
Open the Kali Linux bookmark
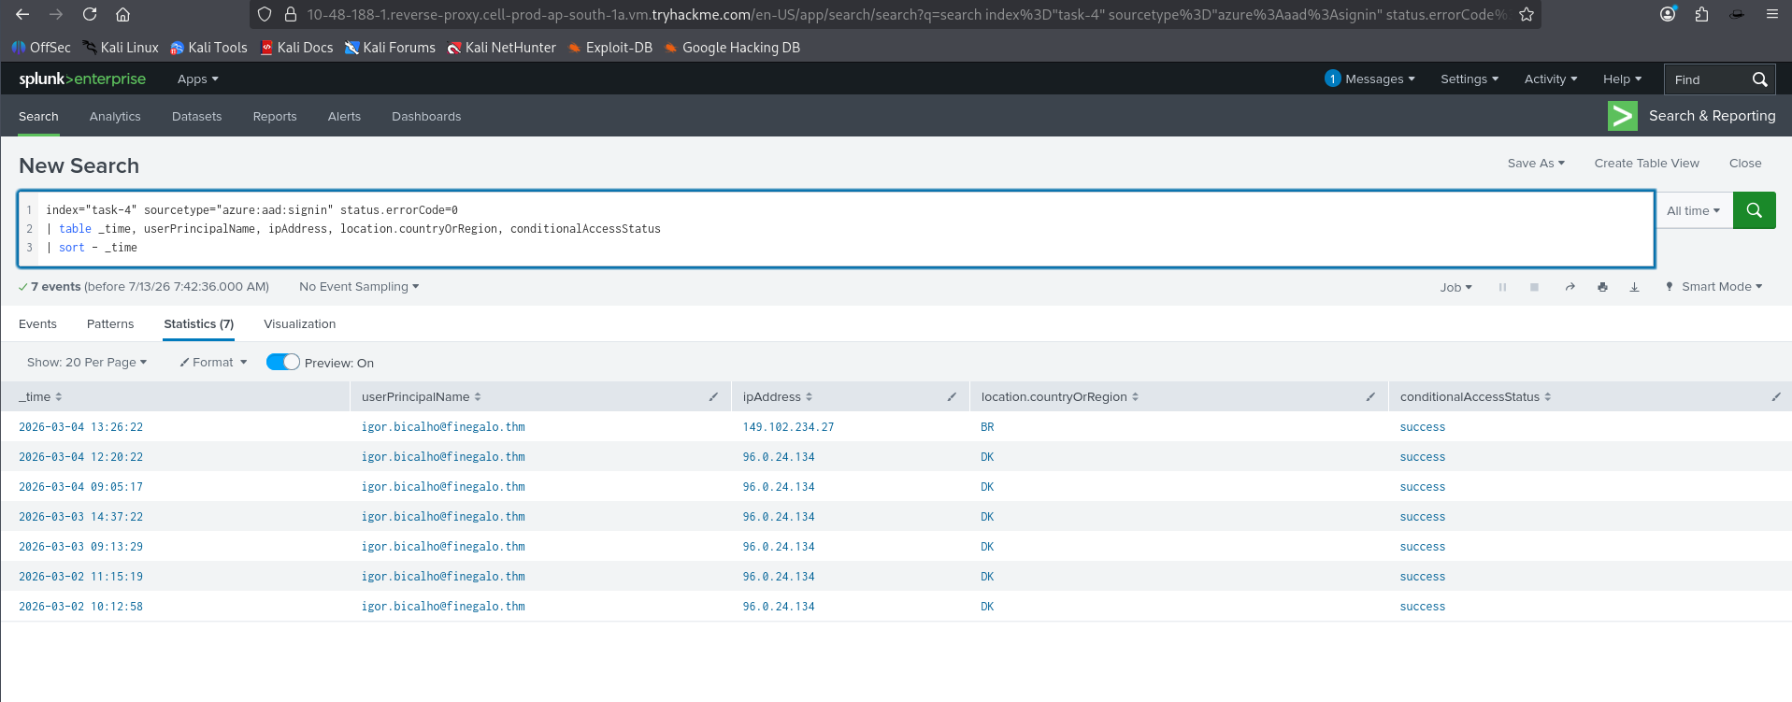click(x=121, y=48)
